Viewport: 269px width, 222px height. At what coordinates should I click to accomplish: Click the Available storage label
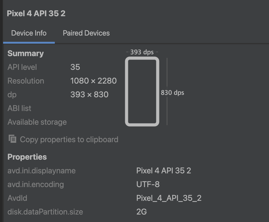pos(37,122)
